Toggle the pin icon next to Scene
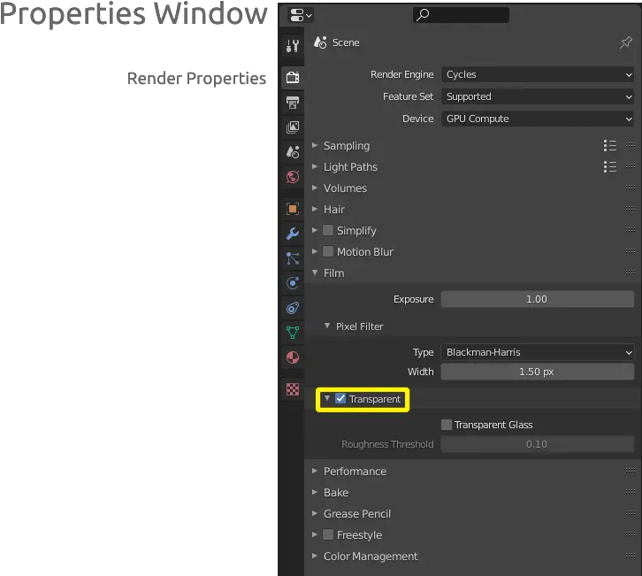This screenshot has width=642, height=576. (x=625, y=42)
